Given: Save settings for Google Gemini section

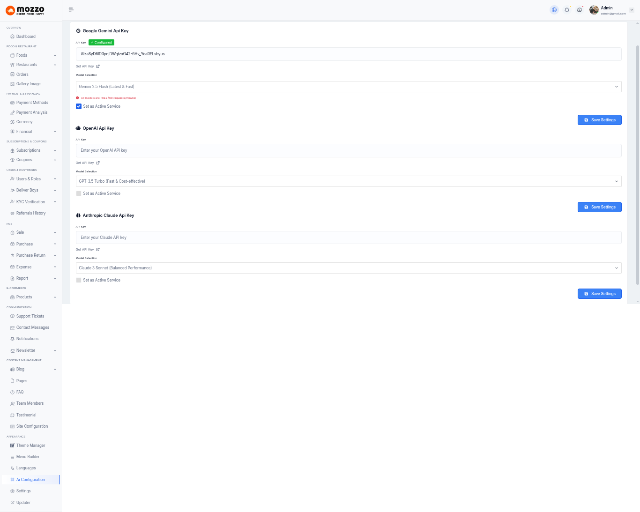Looking at the screenshot, I should [x=599, y=120].
